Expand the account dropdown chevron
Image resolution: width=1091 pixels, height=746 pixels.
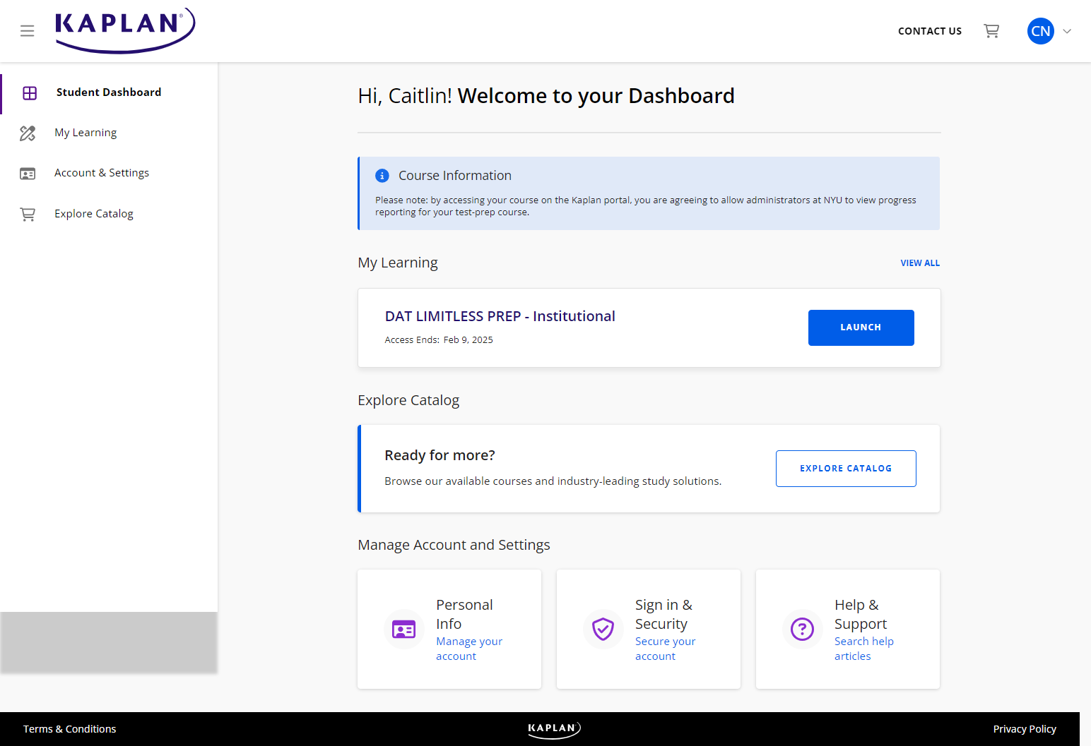(1067, 31)
